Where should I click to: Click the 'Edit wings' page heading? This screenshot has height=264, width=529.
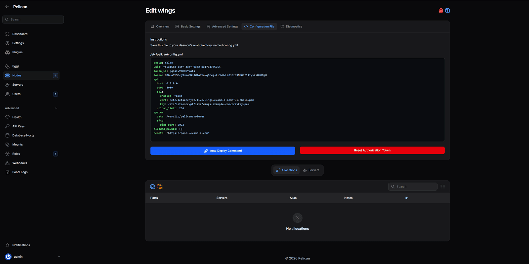click(160, 11)
